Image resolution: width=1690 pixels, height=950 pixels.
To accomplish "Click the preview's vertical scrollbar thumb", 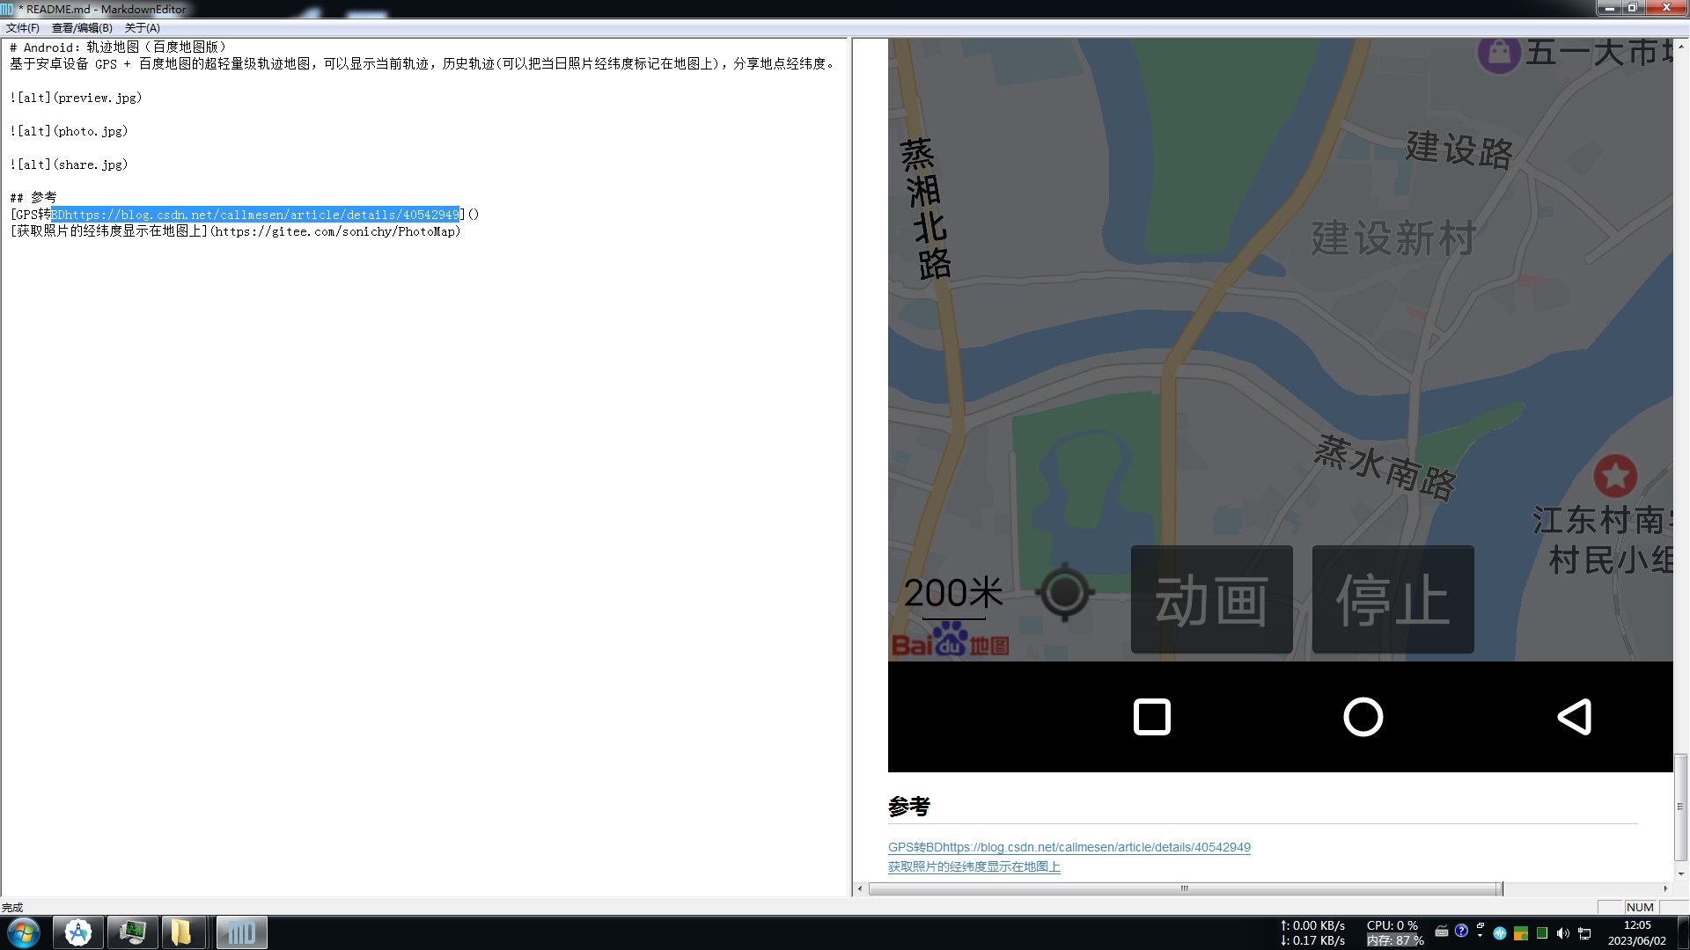I will [1680, 806].
